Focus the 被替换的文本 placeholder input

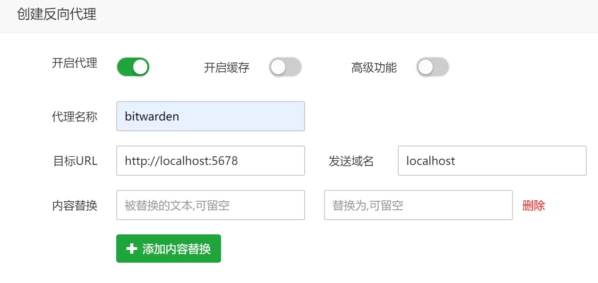210,205
